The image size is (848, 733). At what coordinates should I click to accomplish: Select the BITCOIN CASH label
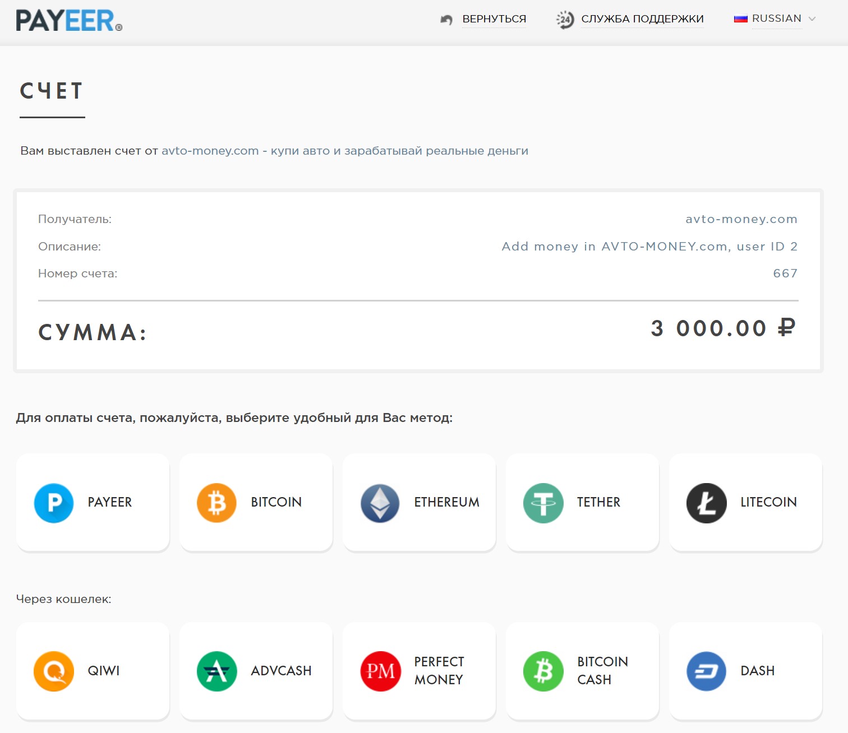pyautogui.click(x=603, y=671)
